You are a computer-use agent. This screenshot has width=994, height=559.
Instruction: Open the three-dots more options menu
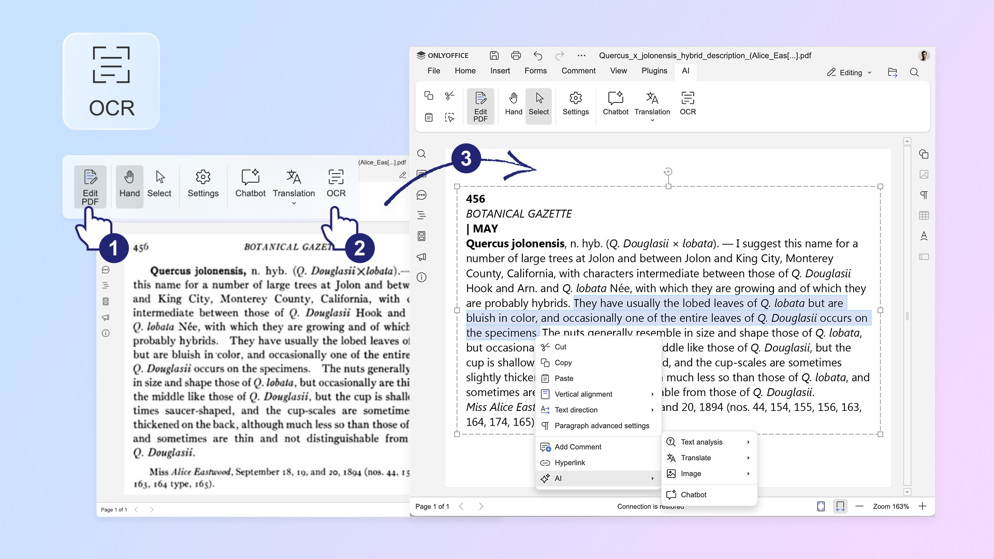(x=581, y=55)
